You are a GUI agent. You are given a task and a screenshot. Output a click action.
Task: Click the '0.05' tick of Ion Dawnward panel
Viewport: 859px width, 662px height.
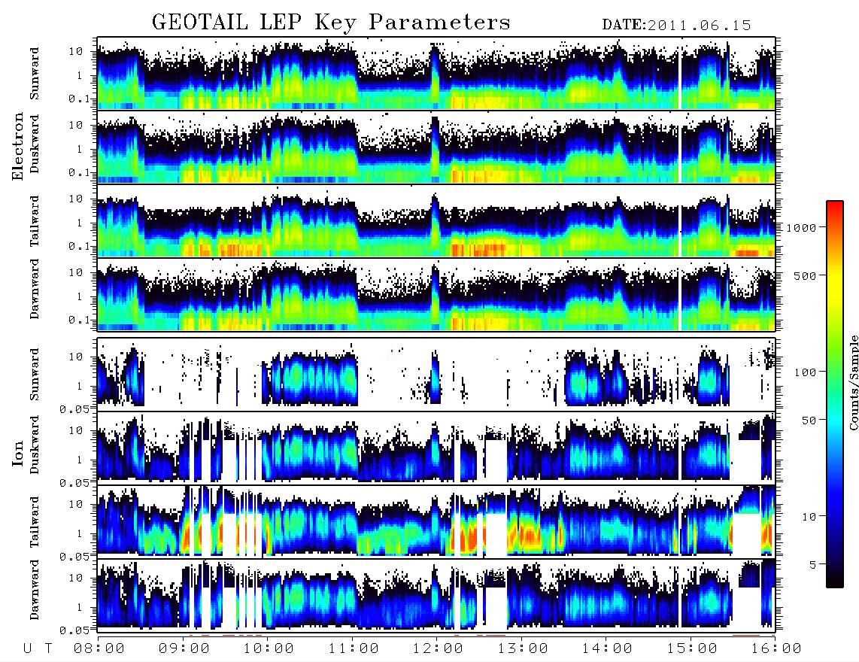74,630
